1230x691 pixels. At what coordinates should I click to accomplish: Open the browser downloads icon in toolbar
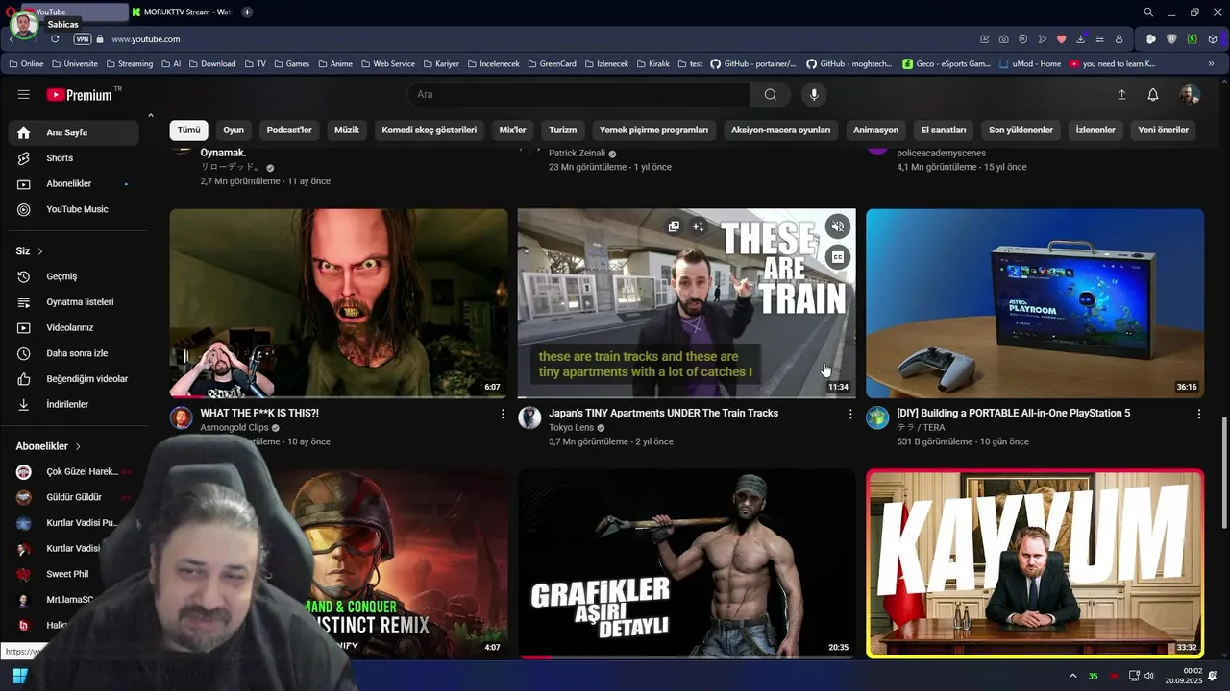pos(1080,39)
